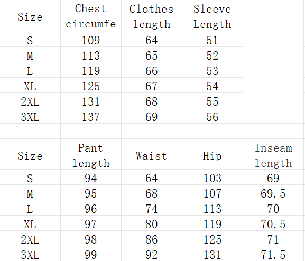Select waist value 80 for XL

152,223
